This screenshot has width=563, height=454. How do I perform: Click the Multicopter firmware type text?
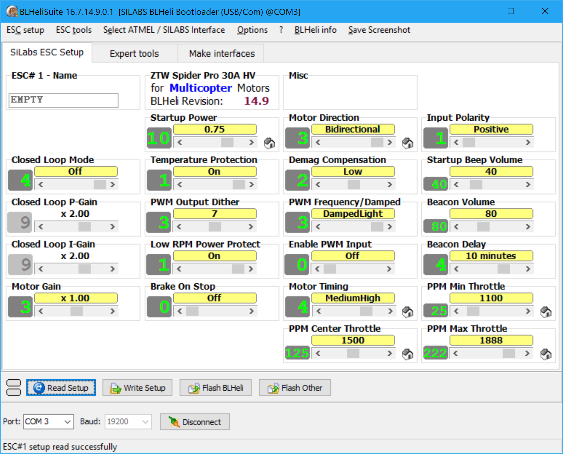click(201, 88)
